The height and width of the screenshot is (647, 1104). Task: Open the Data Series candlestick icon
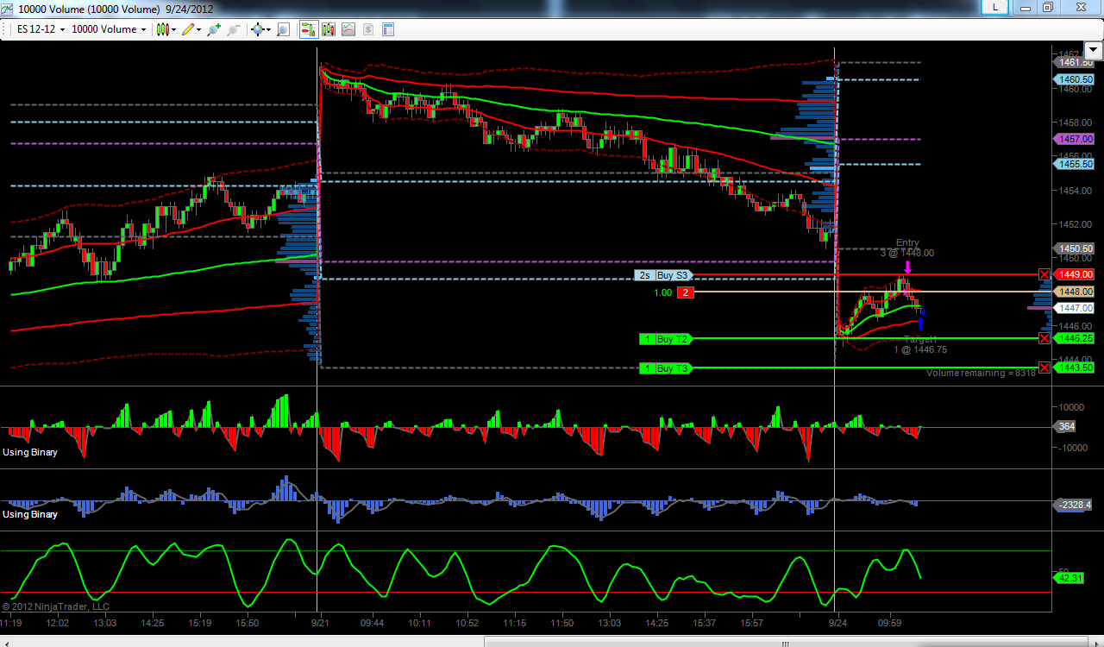(329, 29)
